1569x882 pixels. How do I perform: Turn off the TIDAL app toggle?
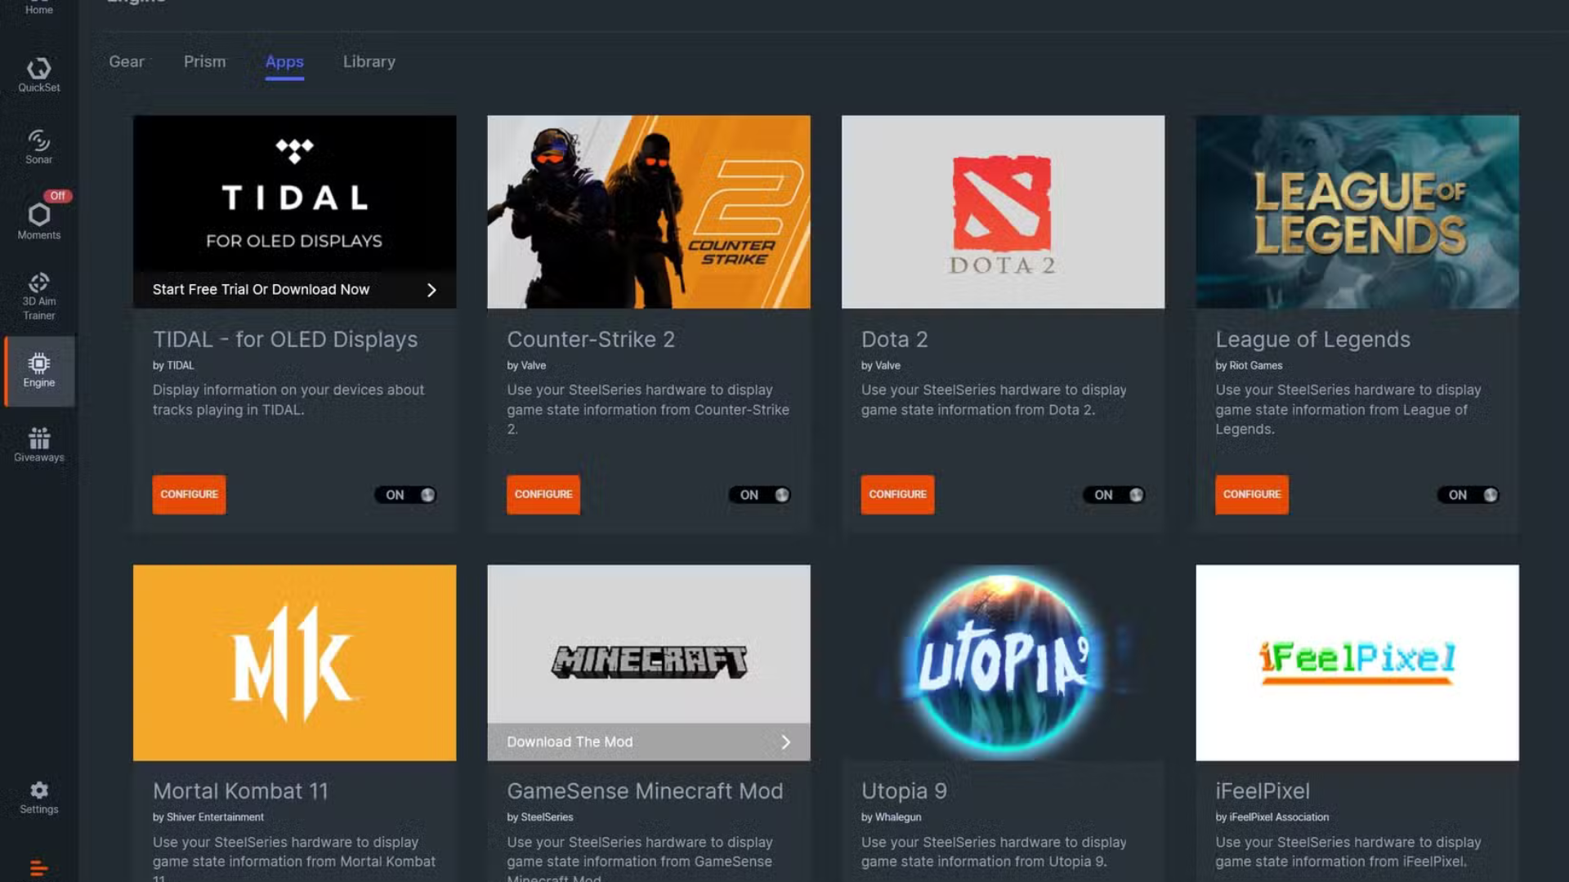[x=406, y=495]
